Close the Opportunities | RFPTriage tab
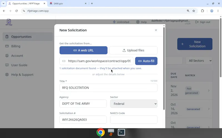 pyautogui.click(x=44, y=4)
